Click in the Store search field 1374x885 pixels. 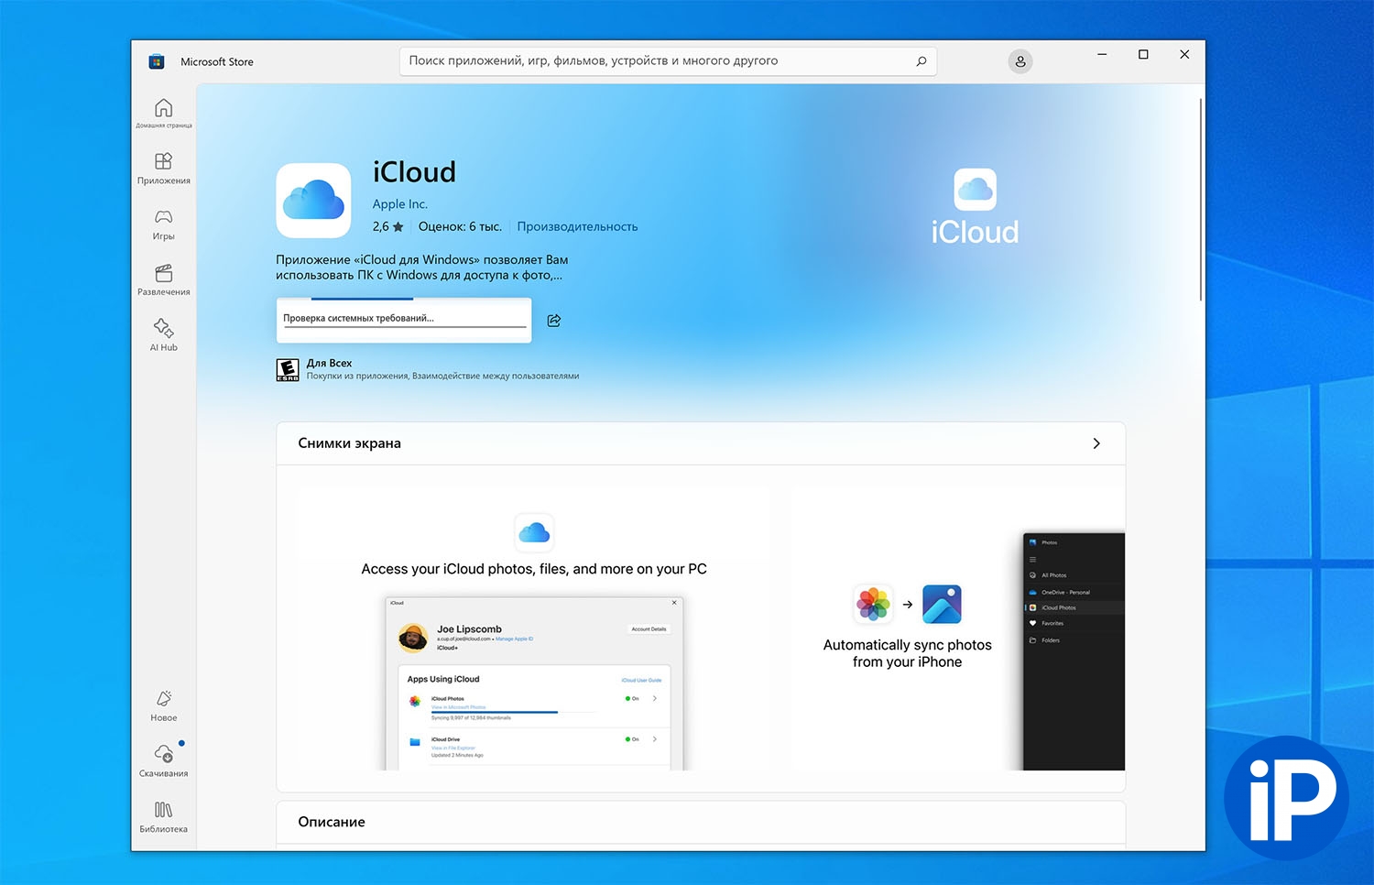pos(655,61)
